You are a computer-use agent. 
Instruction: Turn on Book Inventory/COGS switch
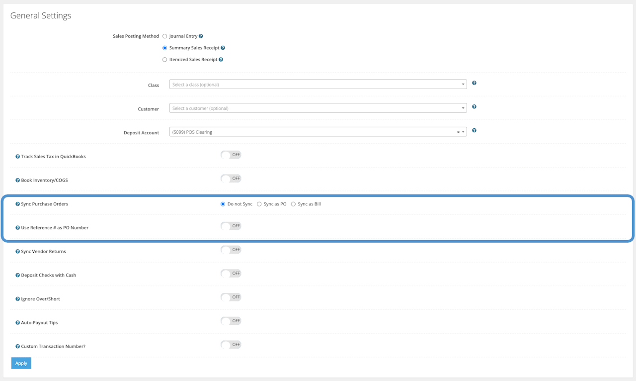point(231,179)
